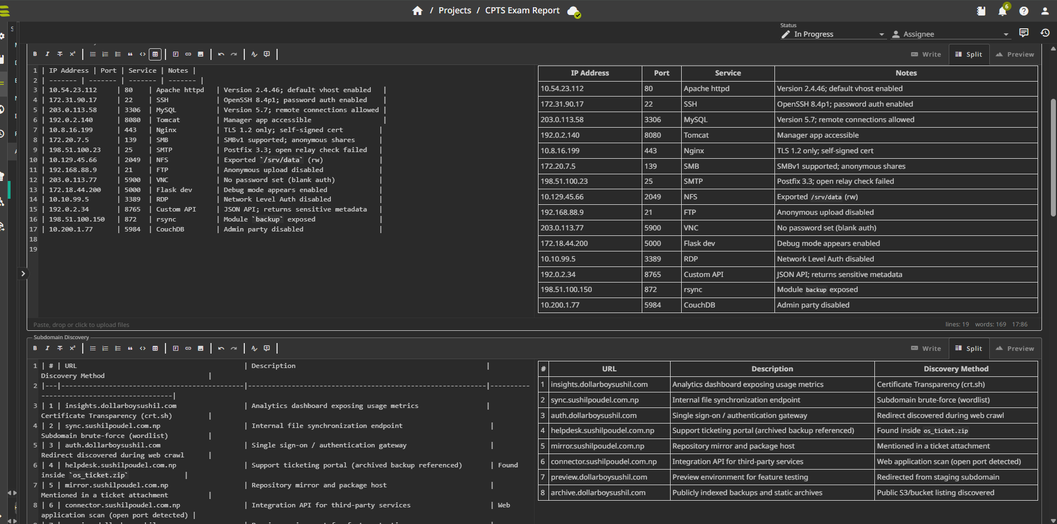This screenshot has width=1057, height=524.
Task: Insert table in Subdomain Discovery editor toolbar
Action: [155, 349]
